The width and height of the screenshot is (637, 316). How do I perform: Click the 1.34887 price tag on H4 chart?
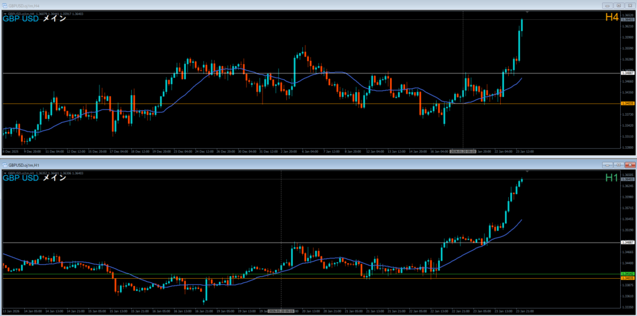pyautogui.click(x=627, y=73)
